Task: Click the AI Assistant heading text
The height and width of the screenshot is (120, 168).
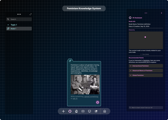Action: tap(137, 18)
